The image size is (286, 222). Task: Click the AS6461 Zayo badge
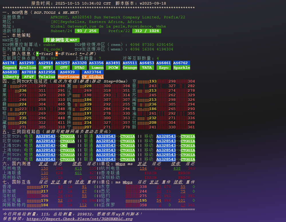[163, 65]
